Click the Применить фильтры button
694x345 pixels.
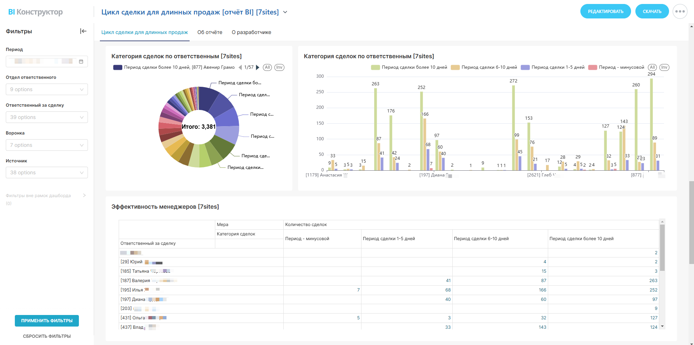(x=47, y=321)
